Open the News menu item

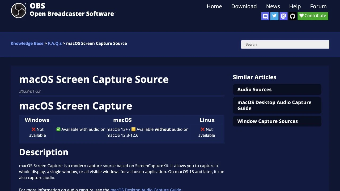pyautogui.click(x=273, y=6)
